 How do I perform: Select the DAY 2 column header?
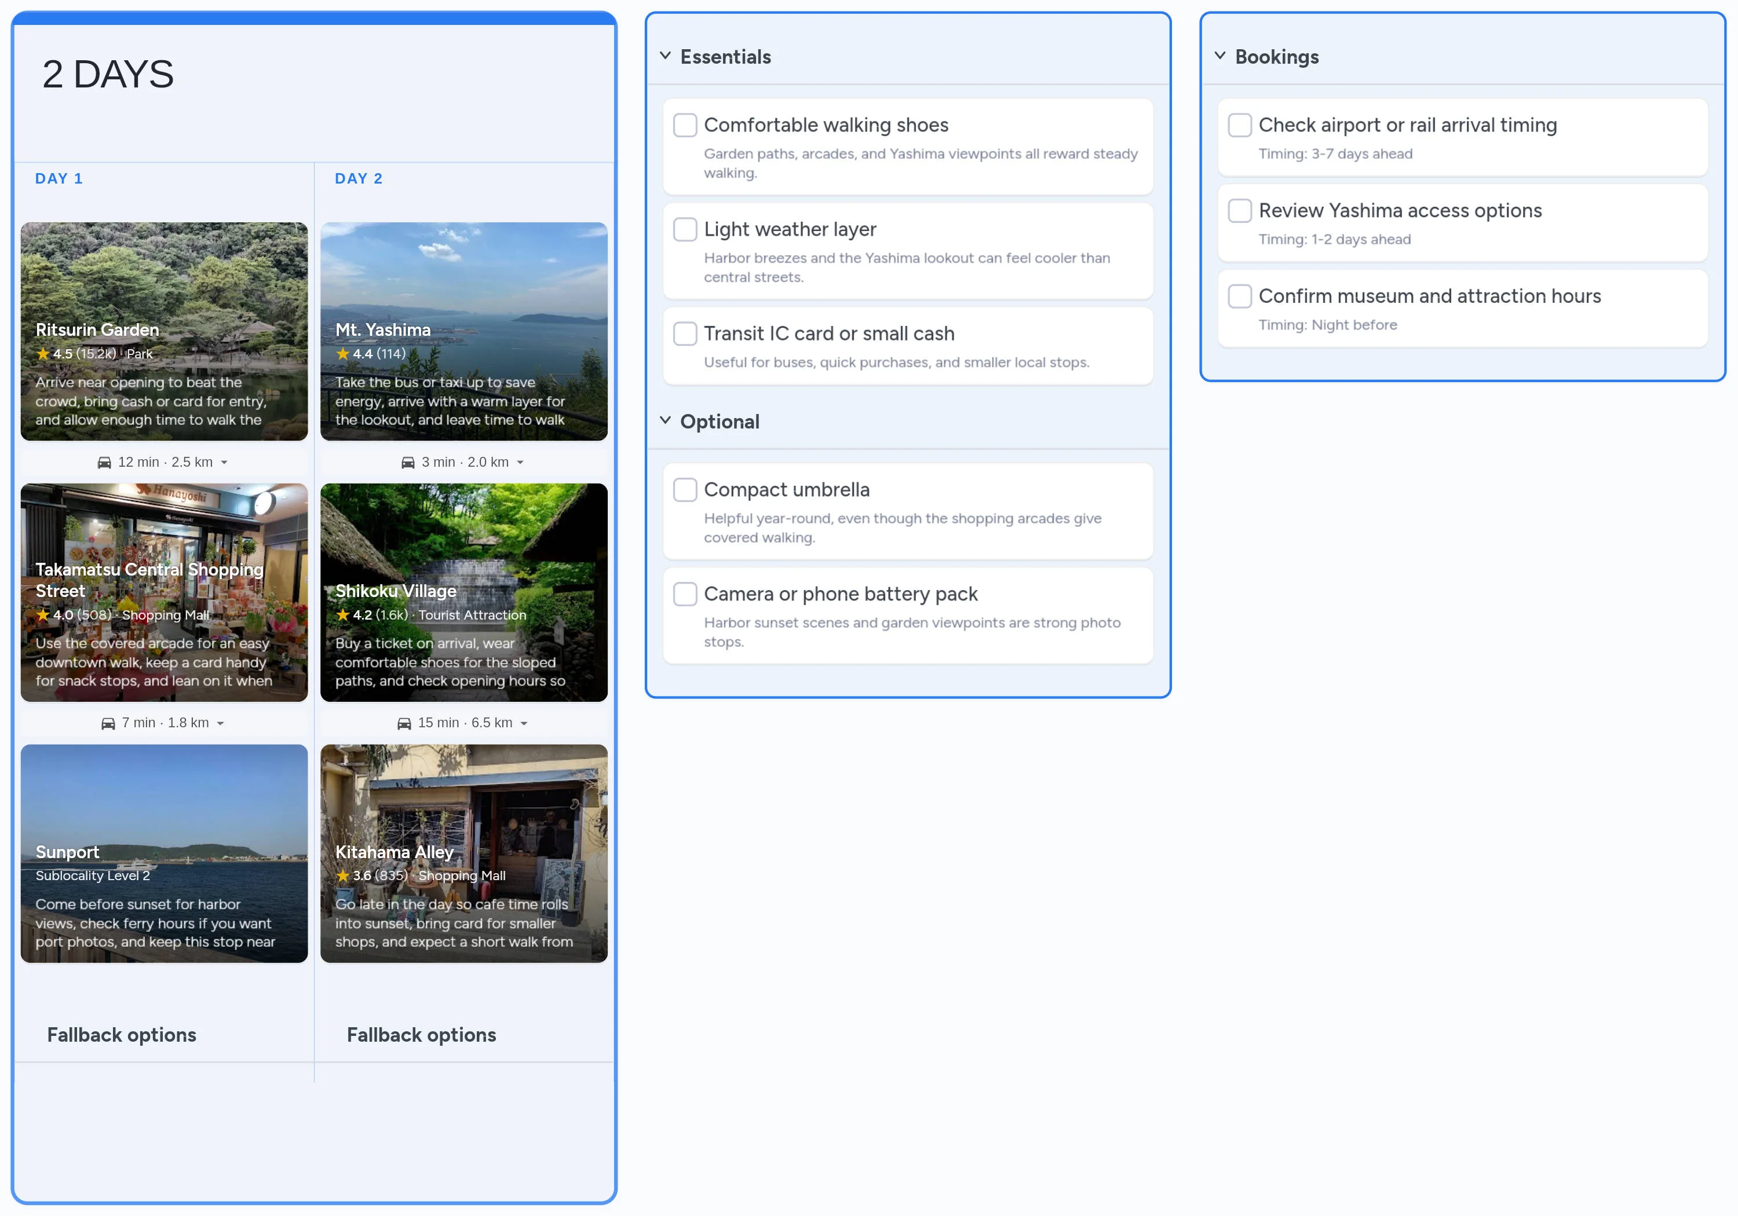(x=359, y=178)
